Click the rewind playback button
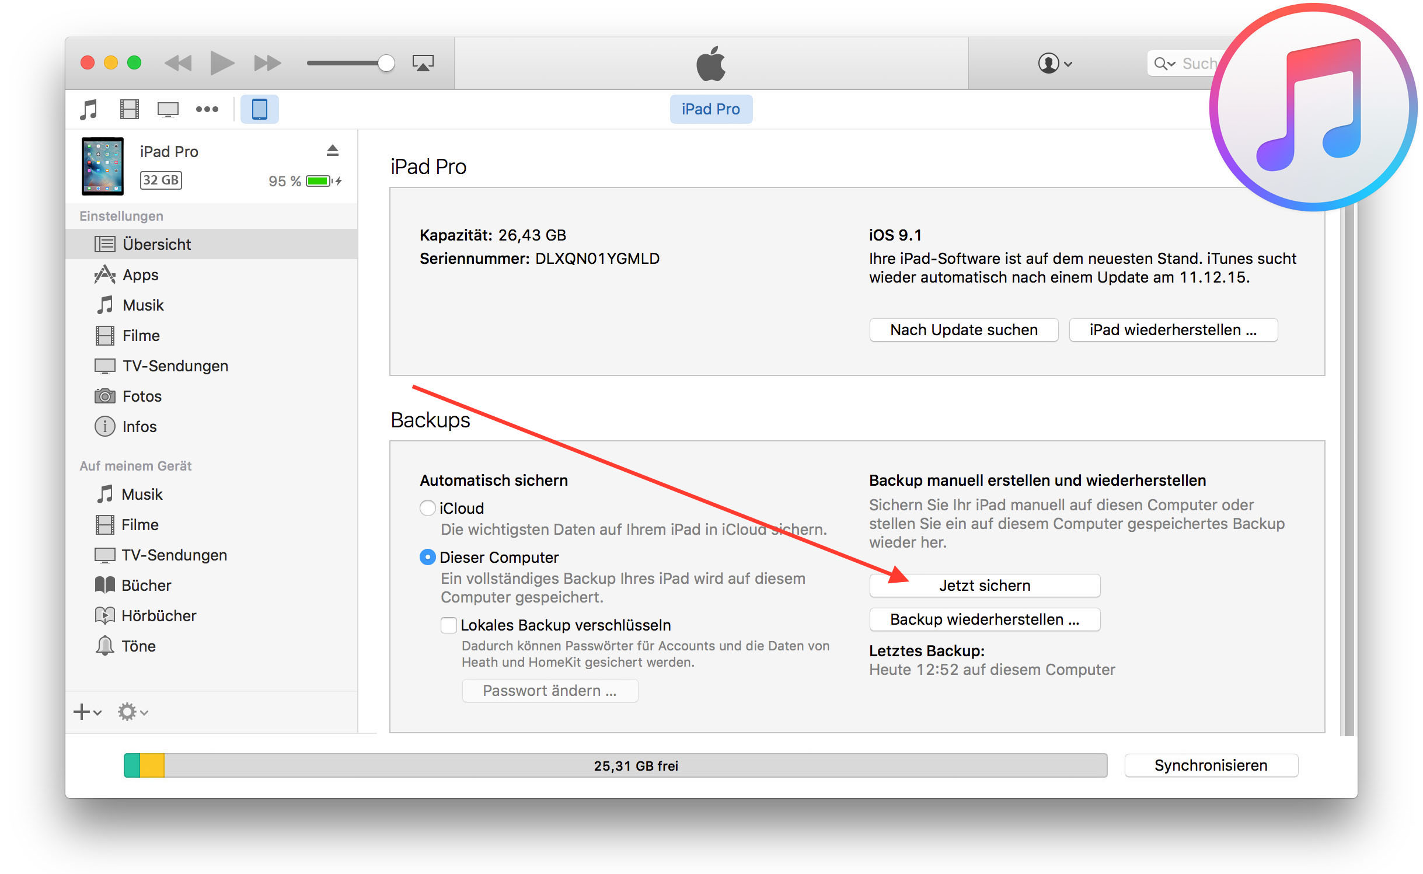This screenshot has height=874, width=1423. (178, 63)
